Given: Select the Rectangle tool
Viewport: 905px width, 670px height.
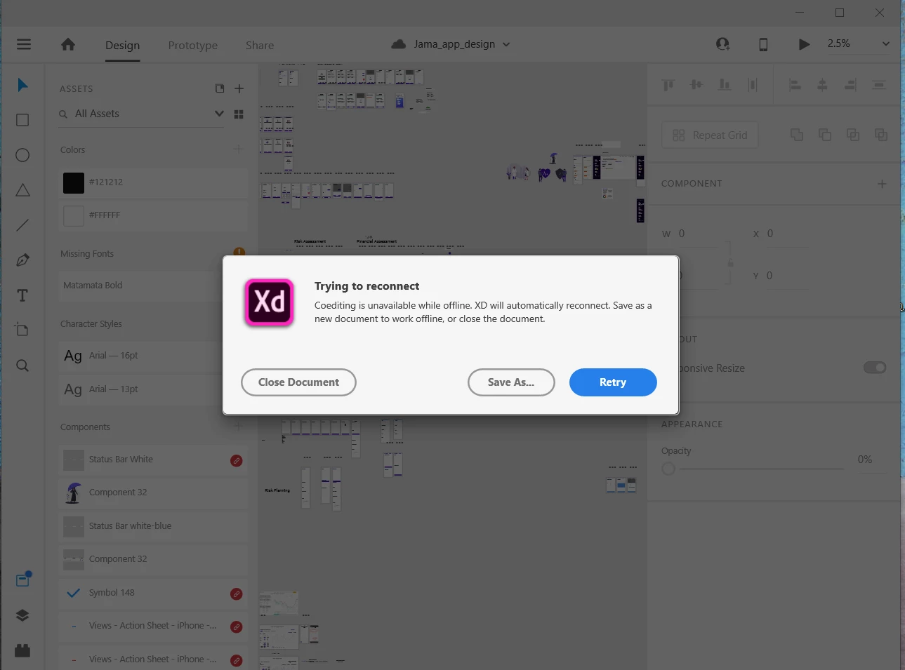Looking at the screenshot, I should [22, 120].
